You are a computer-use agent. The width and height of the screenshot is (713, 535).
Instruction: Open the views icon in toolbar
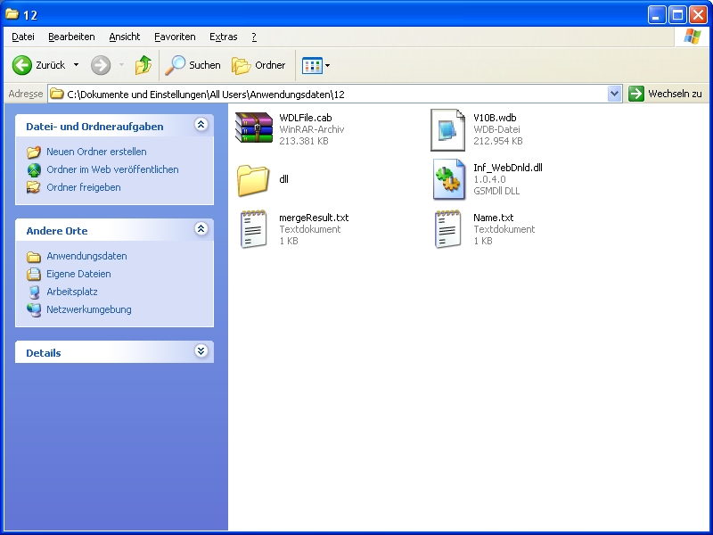(312, 65)
